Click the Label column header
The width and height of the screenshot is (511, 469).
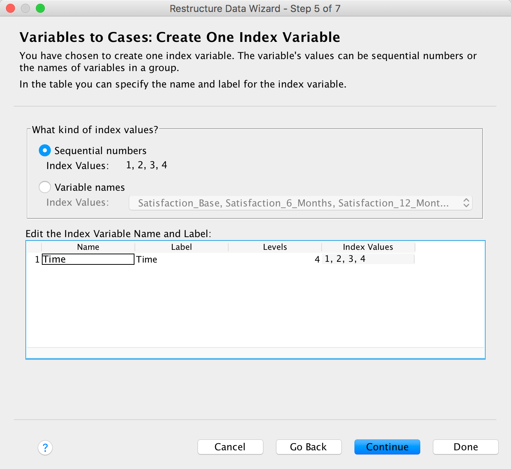coord(182,247)
